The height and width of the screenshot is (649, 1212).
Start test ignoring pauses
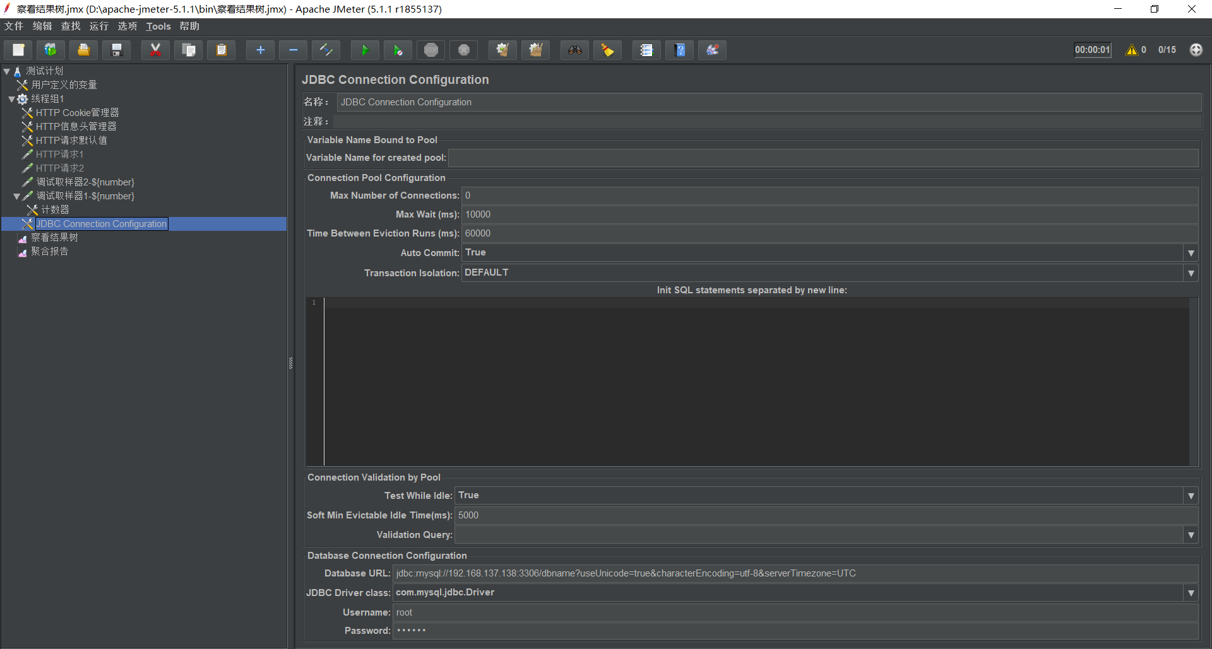[398, 50]
